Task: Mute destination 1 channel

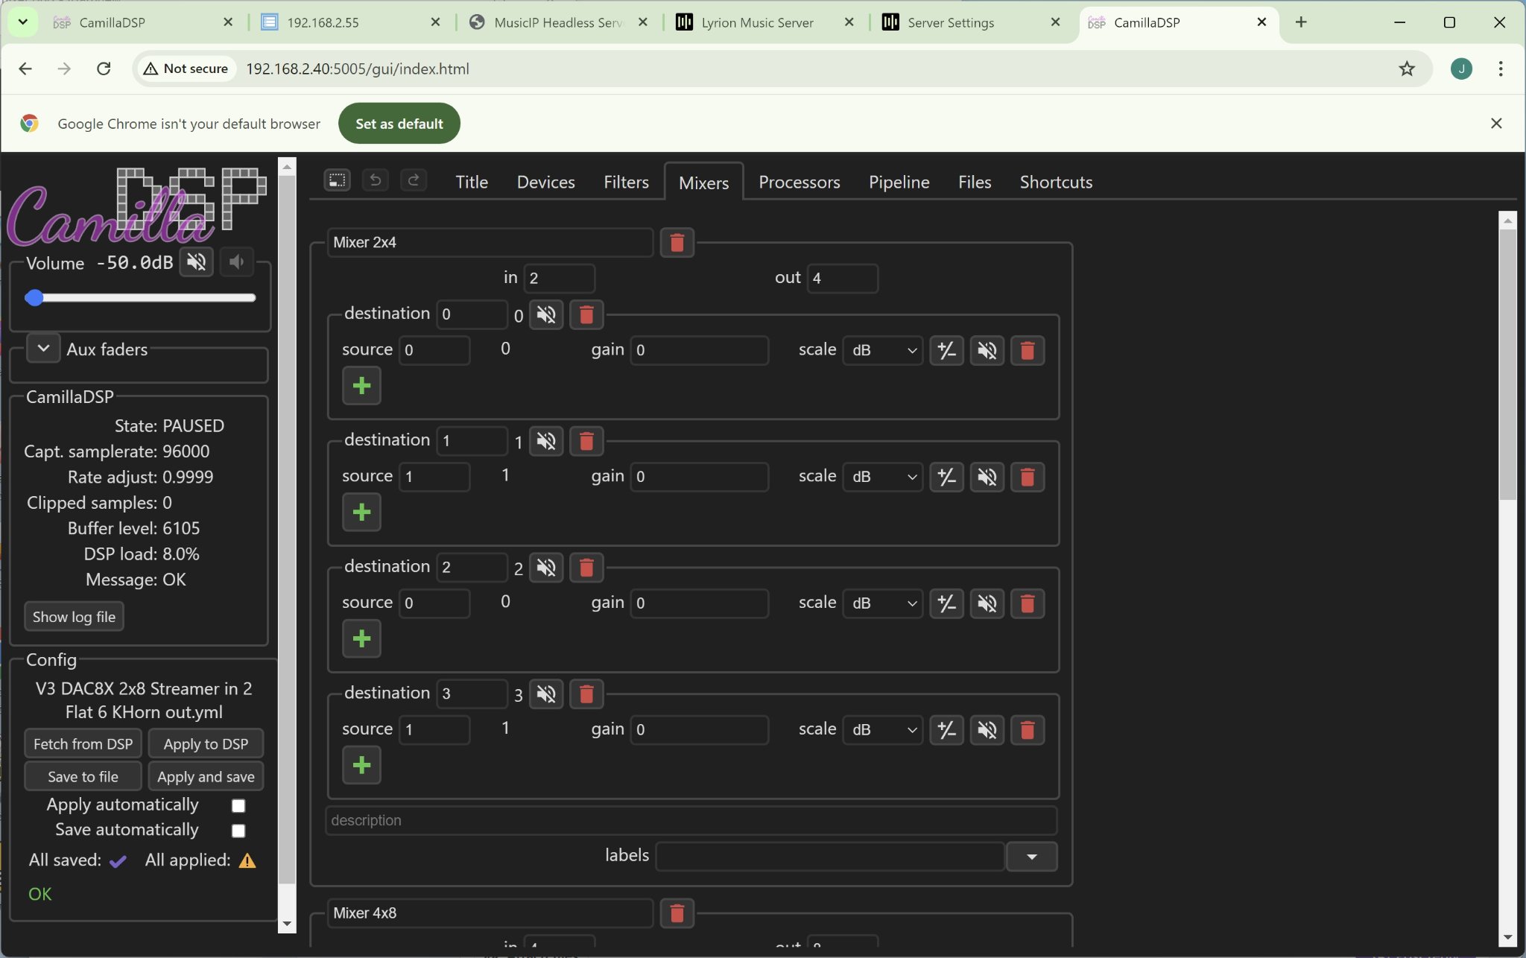Action: pos(546,441)
